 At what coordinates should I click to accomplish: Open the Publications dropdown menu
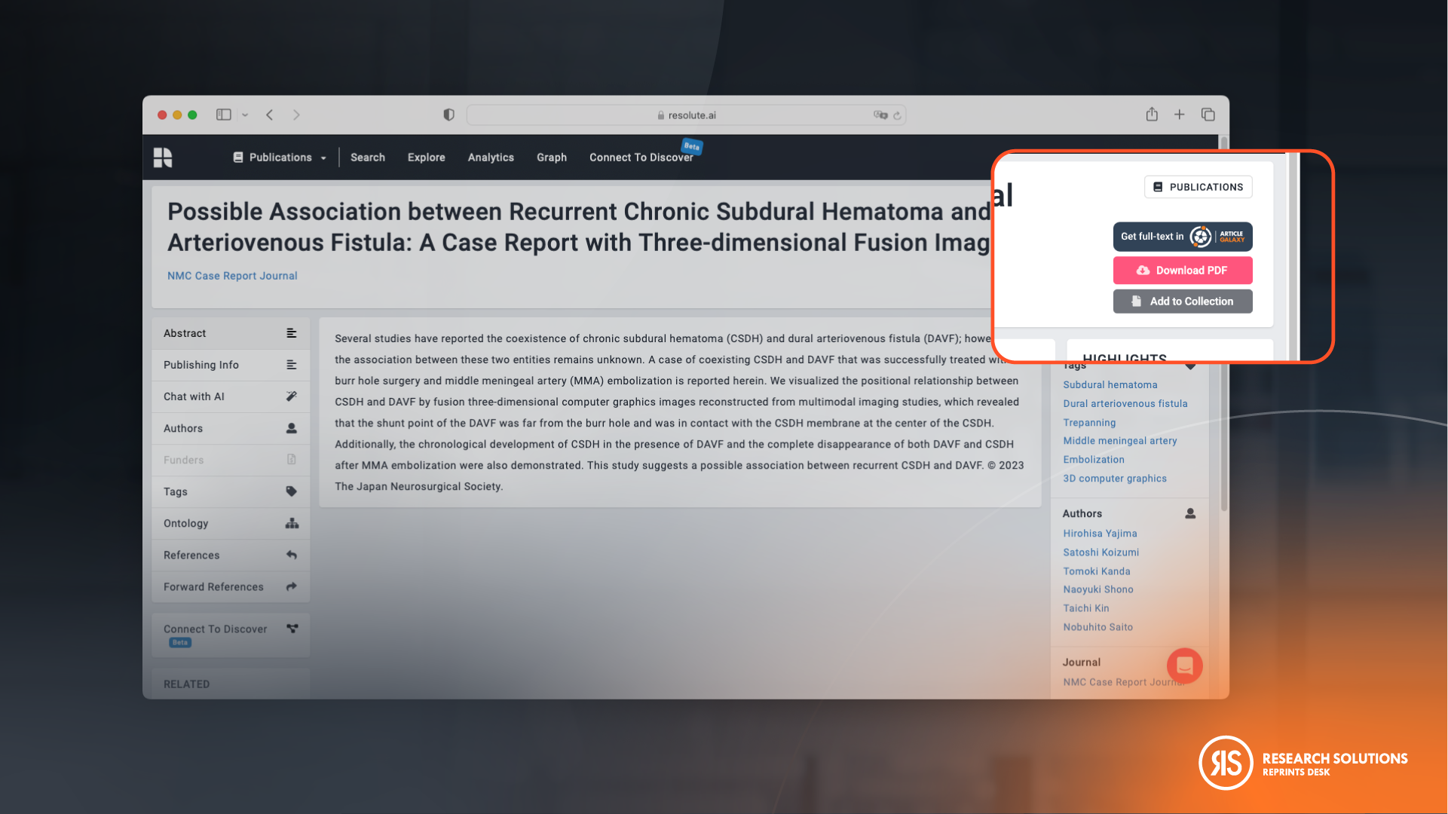pos(280,157)
